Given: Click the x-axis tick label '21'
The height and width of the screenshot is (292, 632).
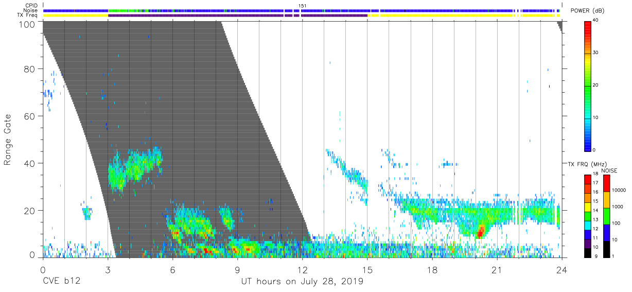Looking at the screenshot, I should pos(497,269).
